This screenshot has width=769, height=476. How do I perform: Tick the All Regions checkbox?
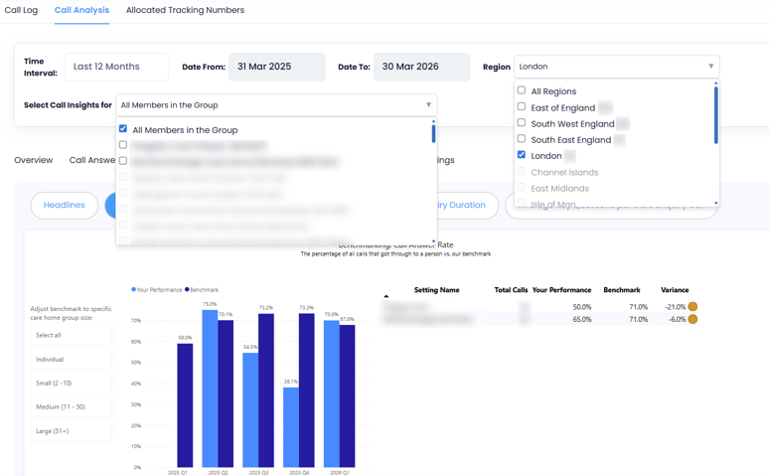click(522, 90)
